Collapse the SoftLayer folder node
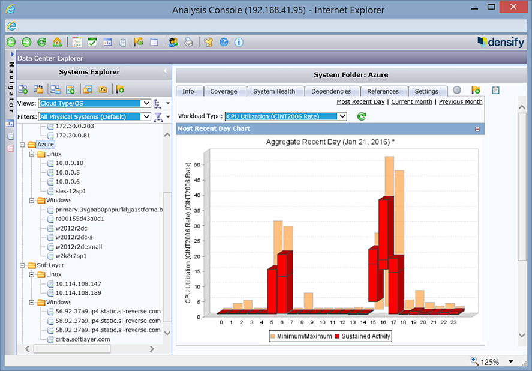532x371 pixels. pos(22,265)
